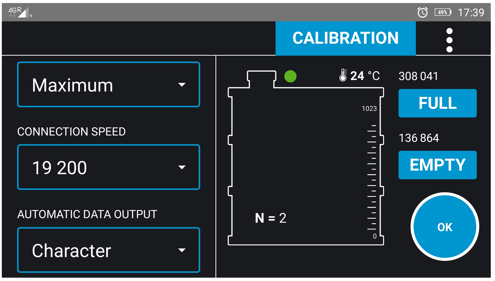Switch to the CALIBRATION tab
This screenshot has width=495, height=281.
[345, 38]
